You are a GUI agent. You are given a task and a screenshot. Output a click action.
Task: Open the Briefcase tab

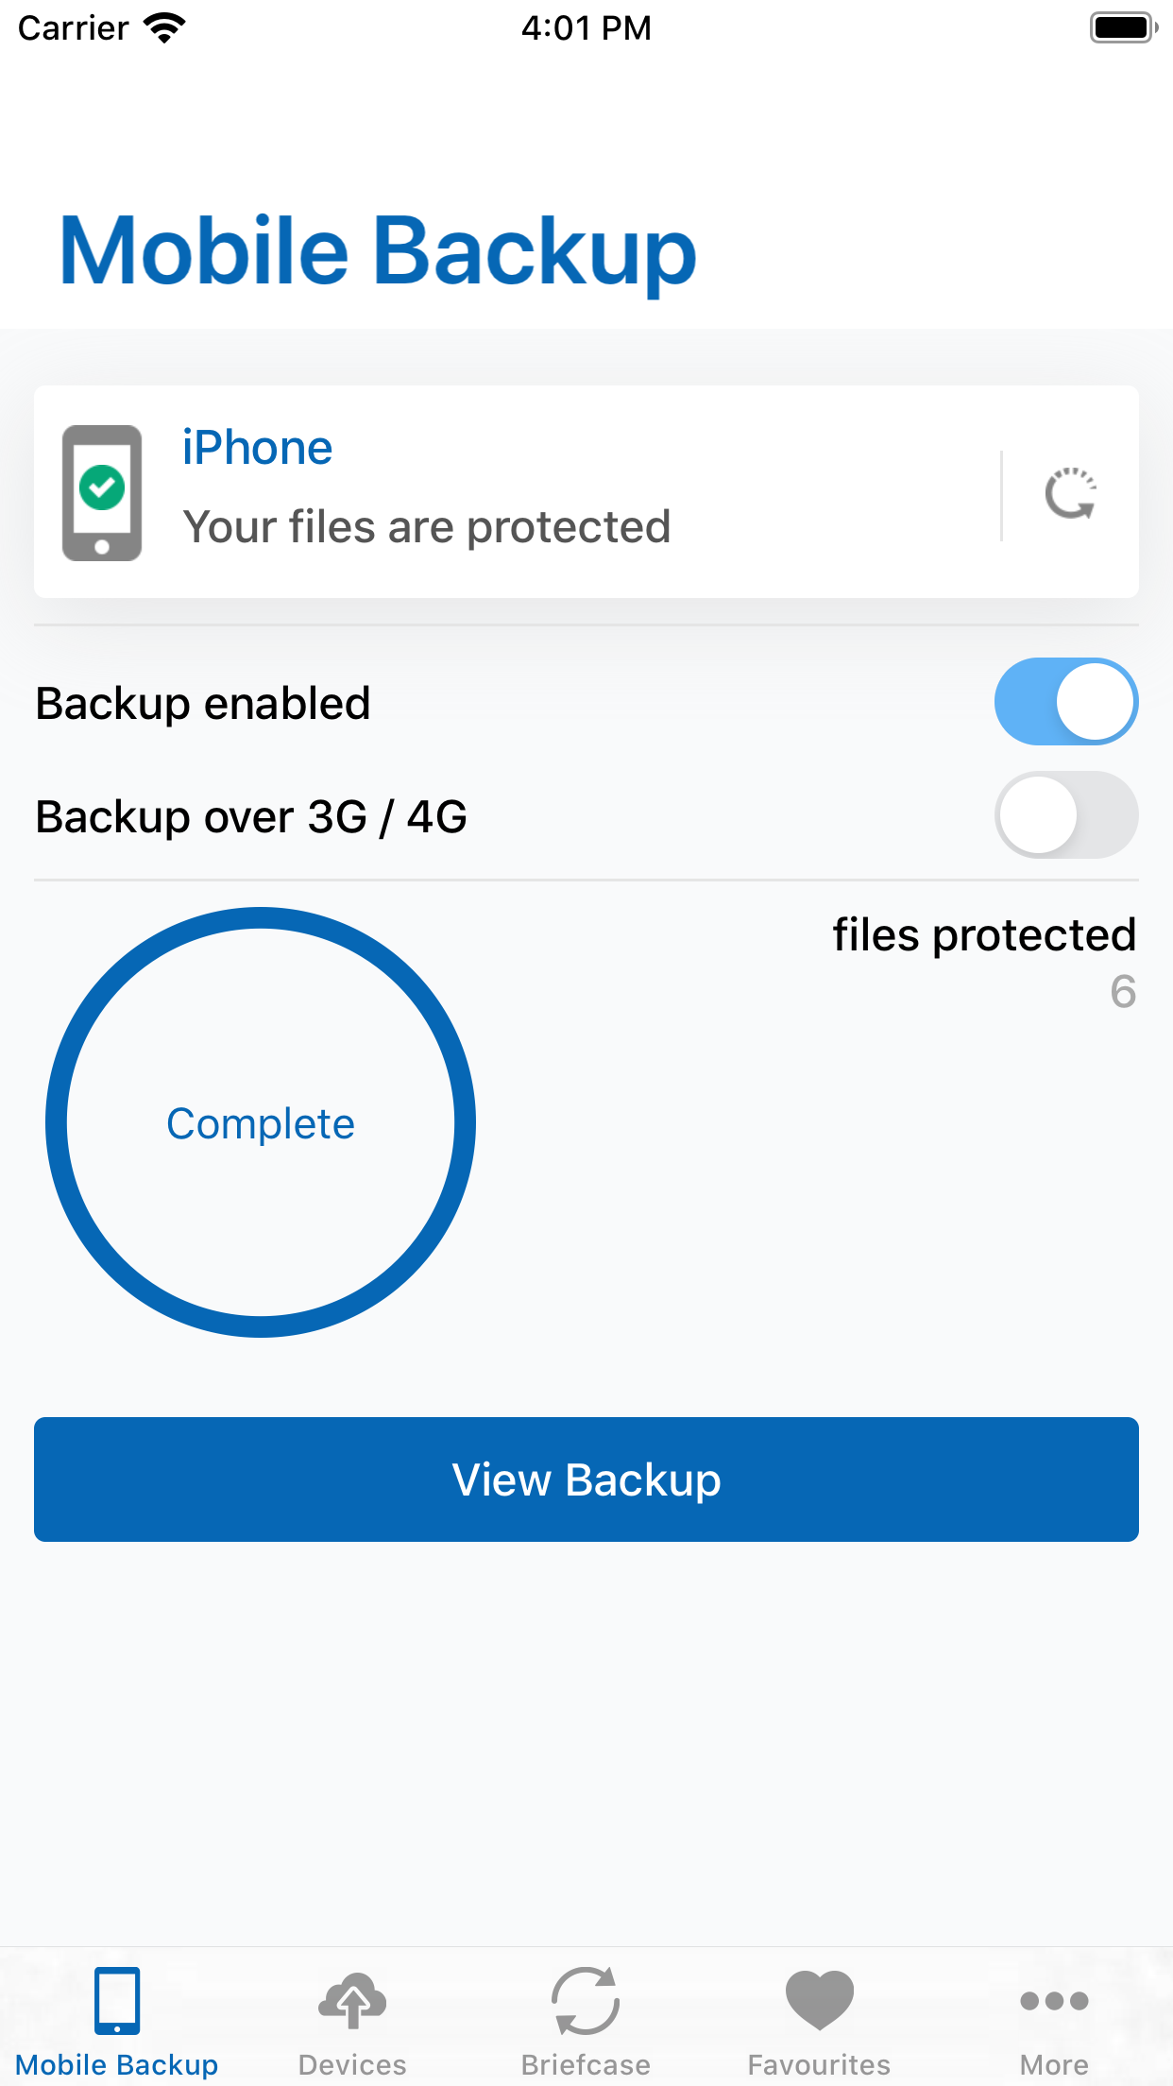point(586,2022)
